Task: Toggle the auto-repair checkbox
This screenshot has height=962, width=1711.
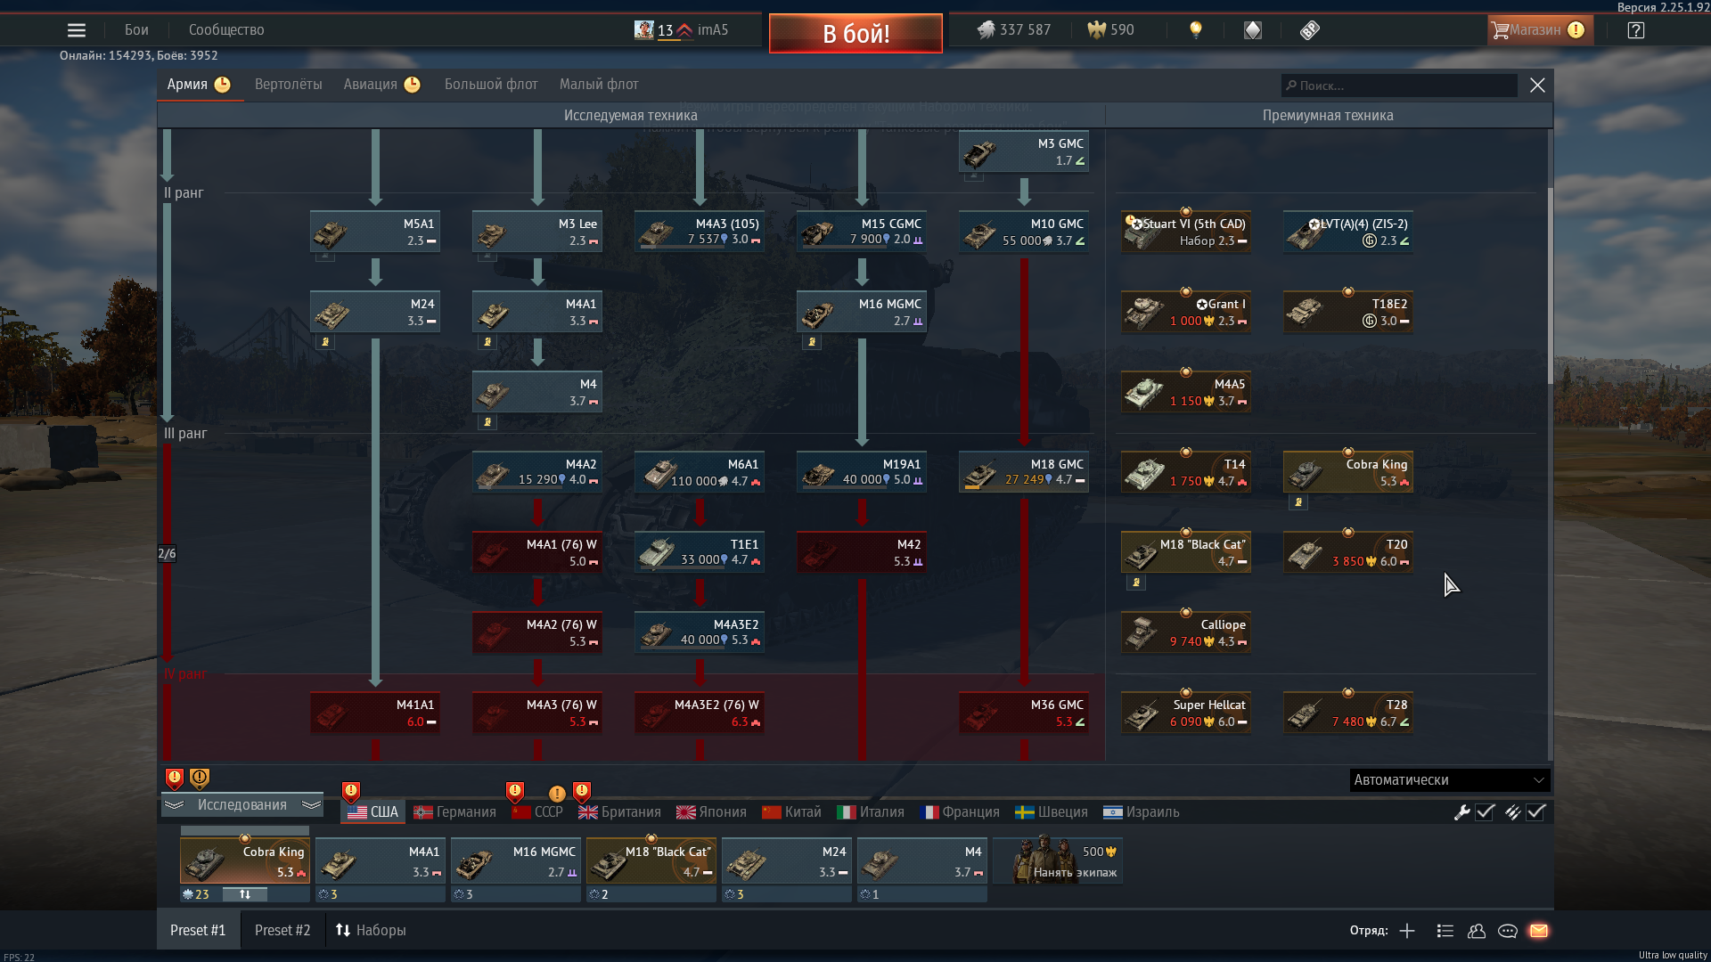Action: [1485, 812]
